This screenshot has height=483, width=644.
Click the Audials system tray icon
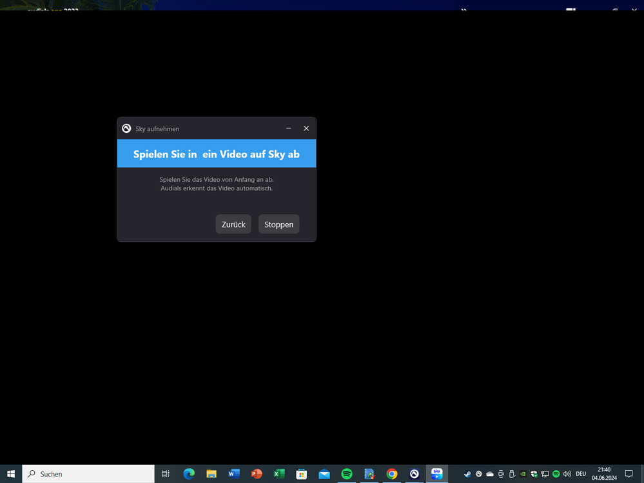point(478,474)
